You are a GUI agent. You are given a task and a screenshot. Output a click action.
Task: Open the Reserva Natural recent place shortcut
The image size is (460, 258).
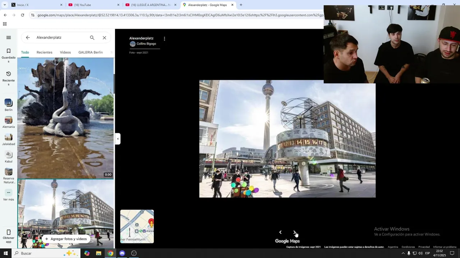click(x=9, y=176)
